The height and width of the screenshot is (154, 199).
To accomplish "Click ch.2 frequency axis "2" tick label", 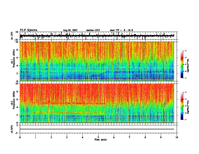I will pyautogui.click(x=18, y=115).
